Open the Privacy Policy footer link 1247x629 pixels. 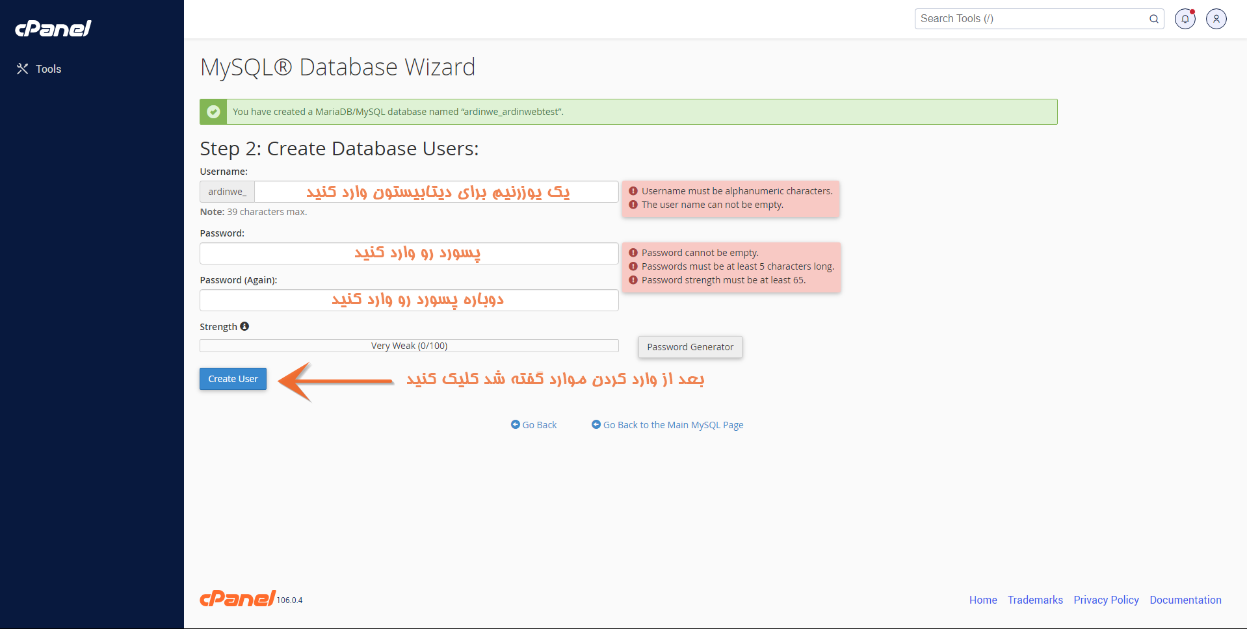(x=1106, y=600)
